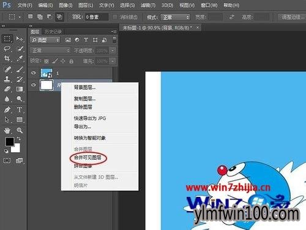Screen dimensions: 306x230
Task: Open the 填充 fill slider arrow
Action: (x=113, y=61)
